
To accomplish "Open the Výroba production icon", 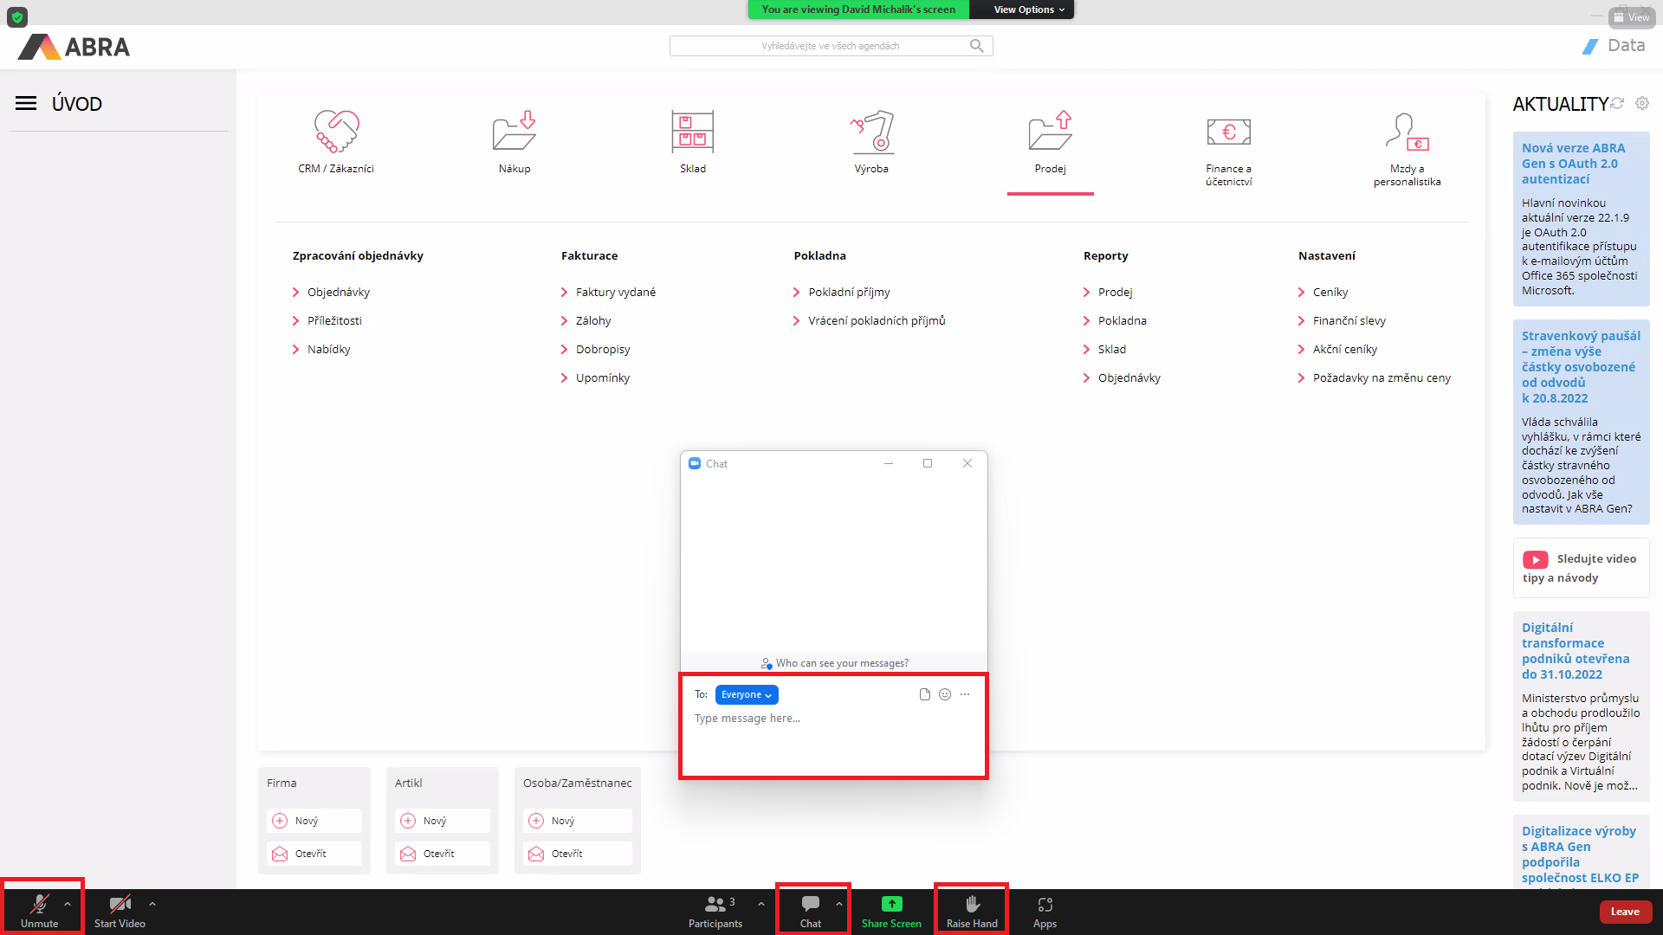I will [x=871, y=132].
